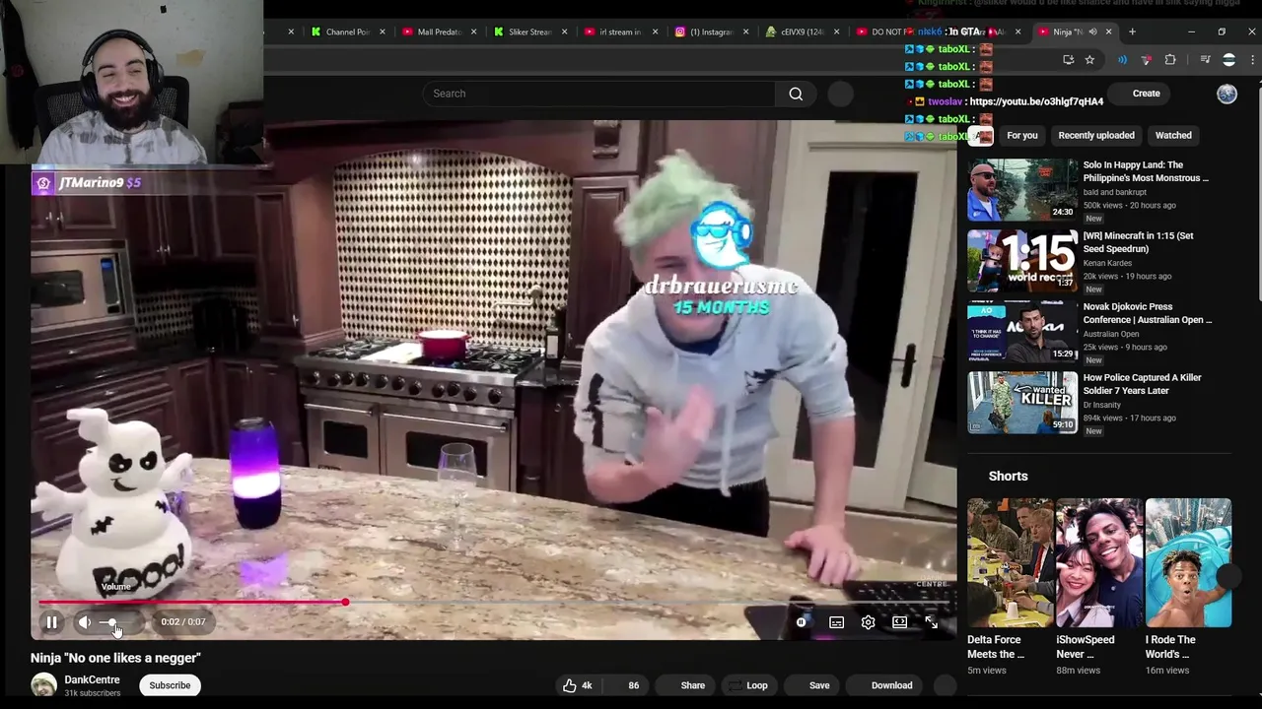The height and width of the screenshot is (709, 1262).
Task: Switch to the cEIVX9 browser tab
Action: coord(802,32)
